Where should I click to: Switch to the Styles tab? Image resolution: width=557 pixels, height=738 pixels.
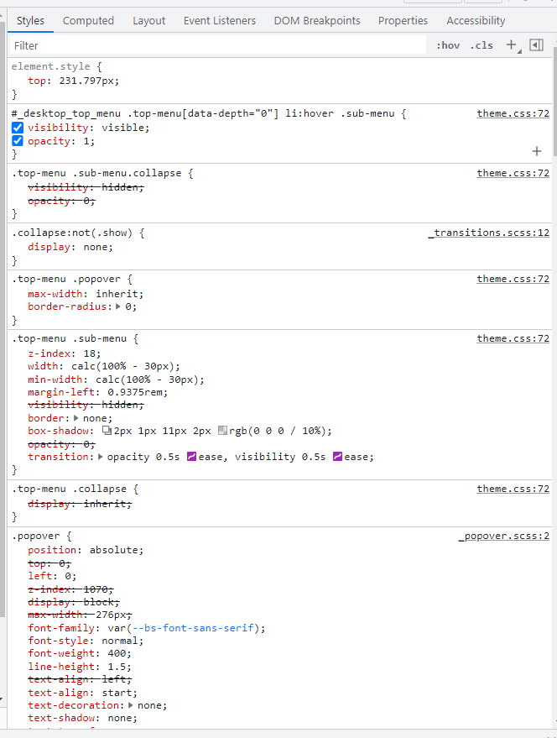[x=30, y=21]
